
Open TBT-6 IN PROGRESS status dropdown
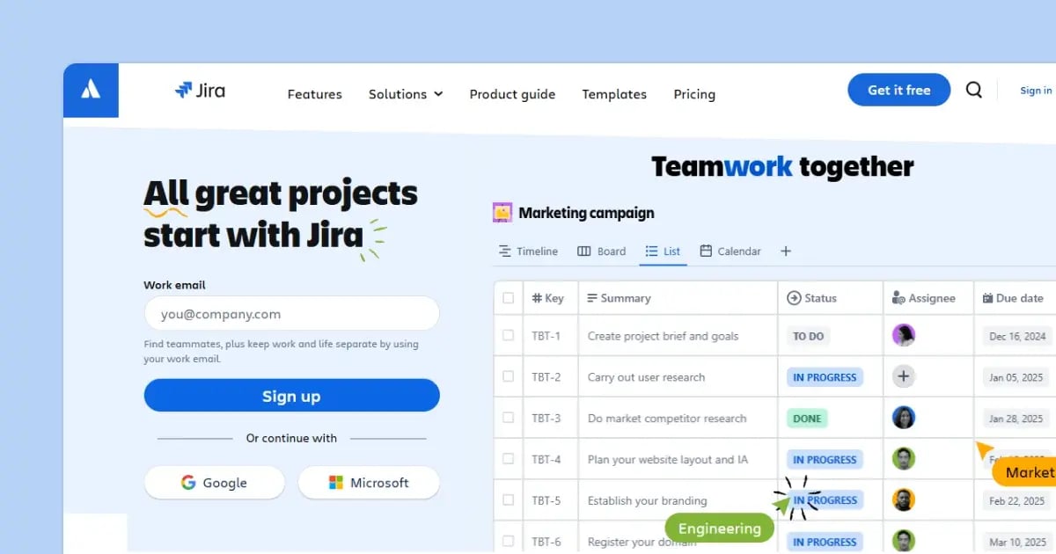[825, 542]
